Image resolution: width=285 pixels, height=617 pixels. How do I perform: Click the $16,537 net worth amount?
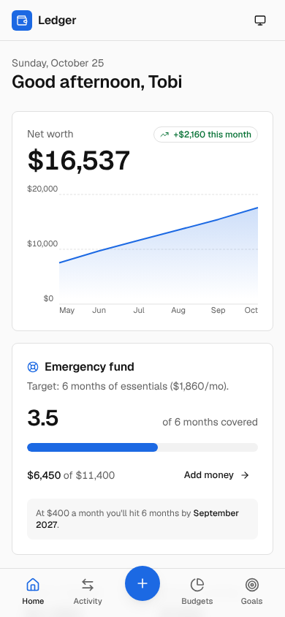point(79,161)
